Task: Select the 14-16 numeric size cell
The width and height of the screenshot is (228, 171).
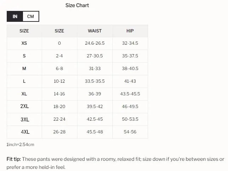Action: (59, 94)
